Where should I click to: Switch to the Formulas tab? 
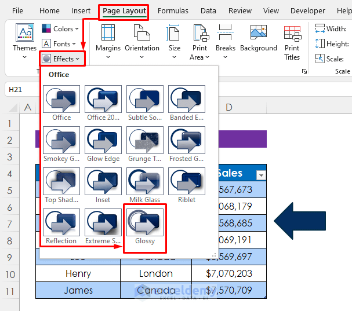coord(173,11)
